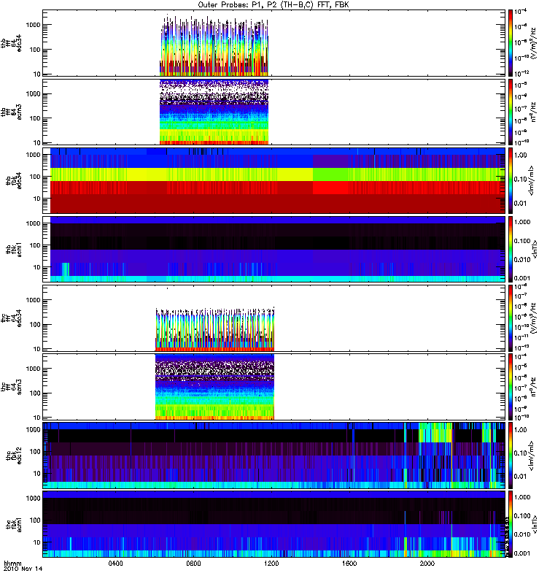
Task: Click the plot title "Outer Probes: P1, P2 (TH-B,C) FFT, FBK"
Action: click(273, 5)
